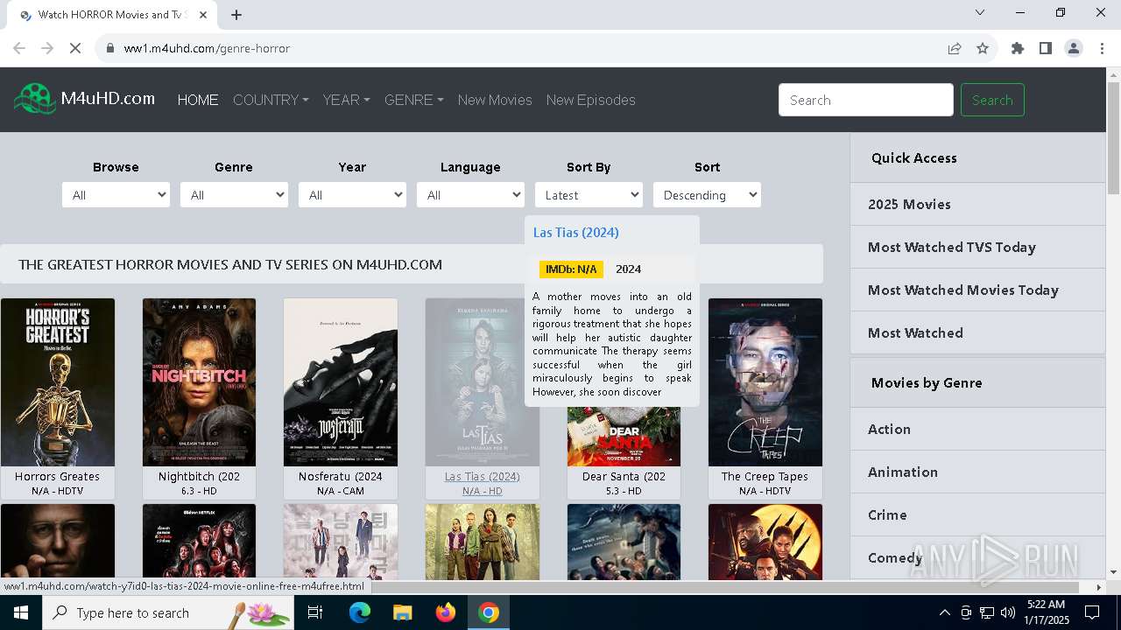Image resolution: width=1121 pixels, height=630 pixels.
Task: Open the share page icon
Action: (x=955, y=48)
